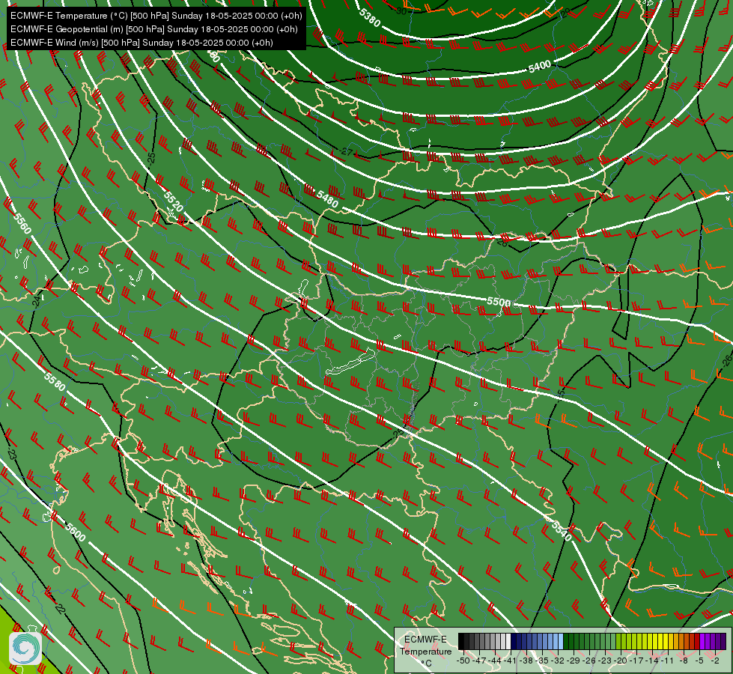The height and width of the screenshot is (674, 733).
Task: Click the 5540 geopotential contour label
Action: pos(562,530)
